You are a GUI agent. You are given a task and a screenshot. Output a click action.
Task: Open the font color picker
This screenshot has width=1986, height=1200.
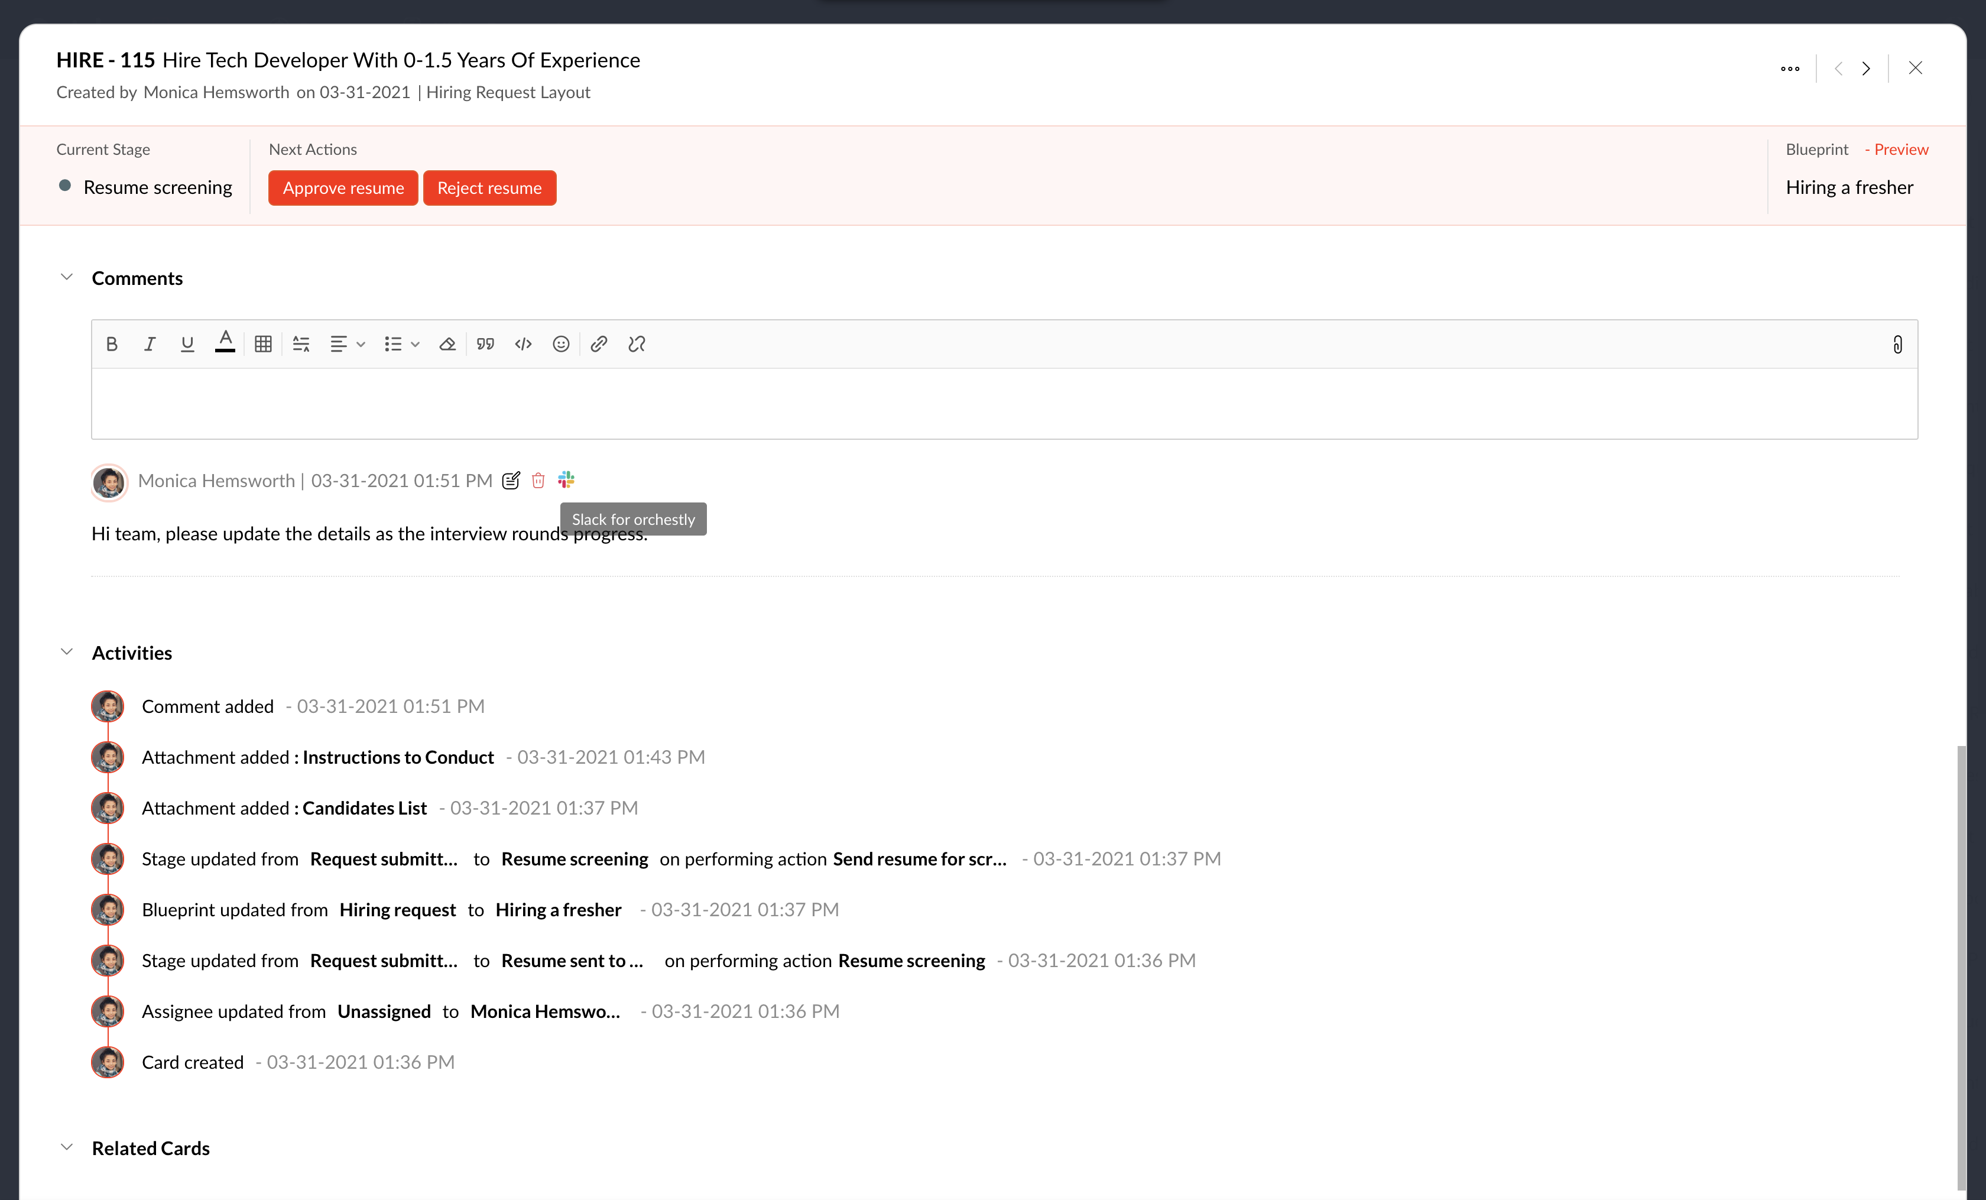pyautogui.click(x=225, y=342)
